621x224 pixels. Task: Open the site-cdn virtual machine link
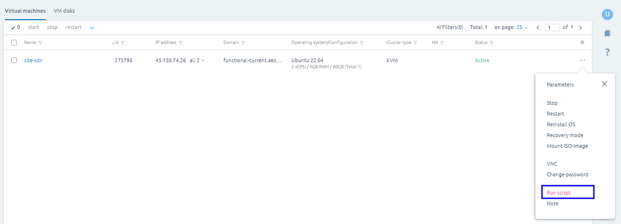34,60
